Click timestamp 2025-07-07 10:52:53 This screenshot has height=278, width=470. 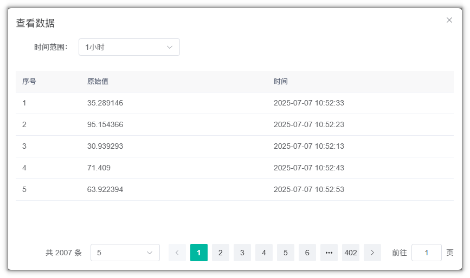point(309,189)
